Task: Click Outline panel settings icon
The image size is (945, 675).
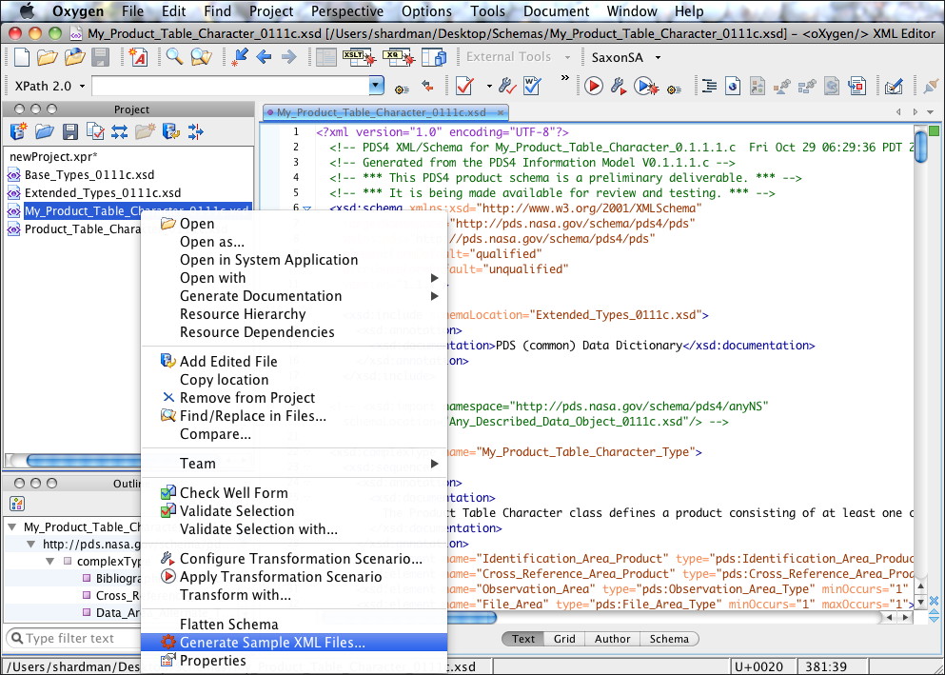Action: tap(17, 504)
